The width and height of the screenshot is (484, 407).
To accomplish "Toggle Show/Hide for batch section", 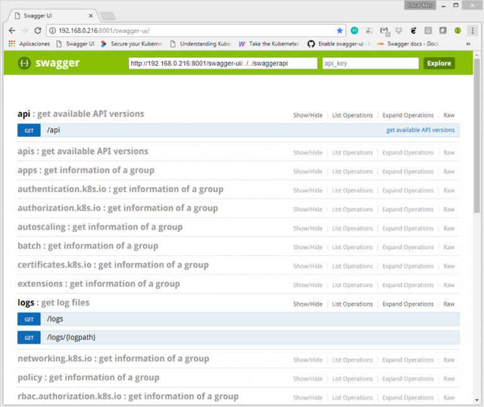I will [308, 247].
